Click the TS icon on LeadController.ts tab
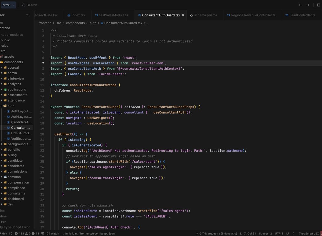 pyautogui.click(x=287, y=15)
